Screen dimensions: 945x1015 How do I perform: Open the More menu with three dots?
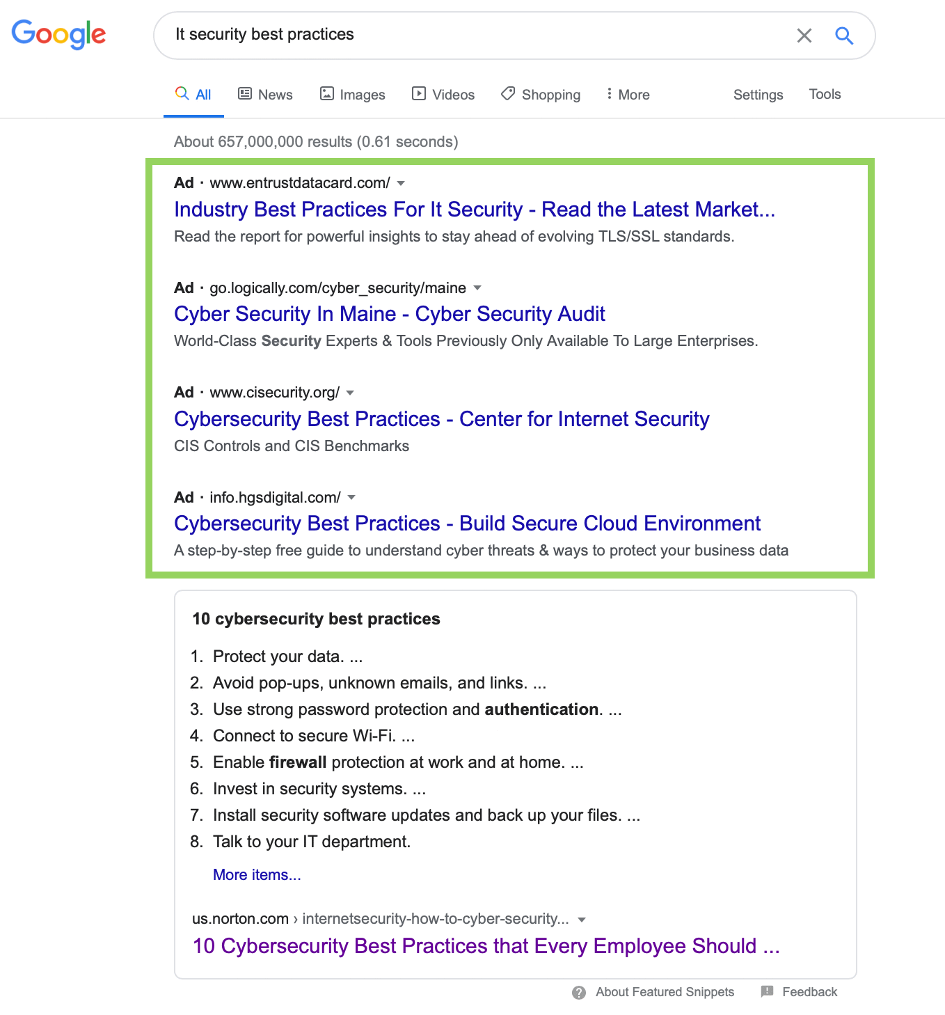point(628,95)
